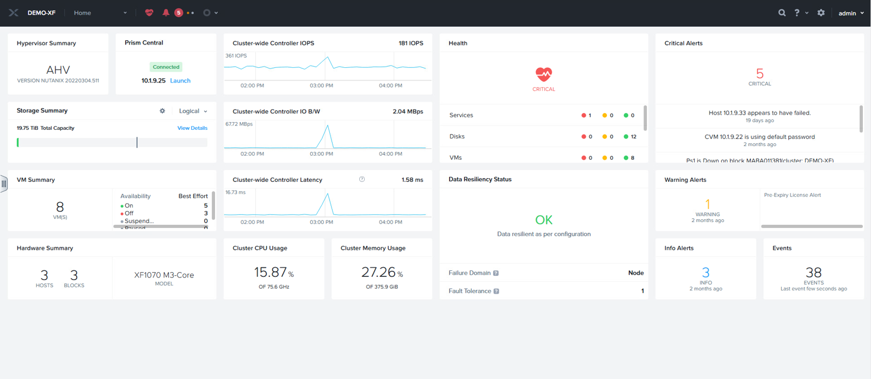Open the admin user menu
871x379 pixels.
click(851, 13)
